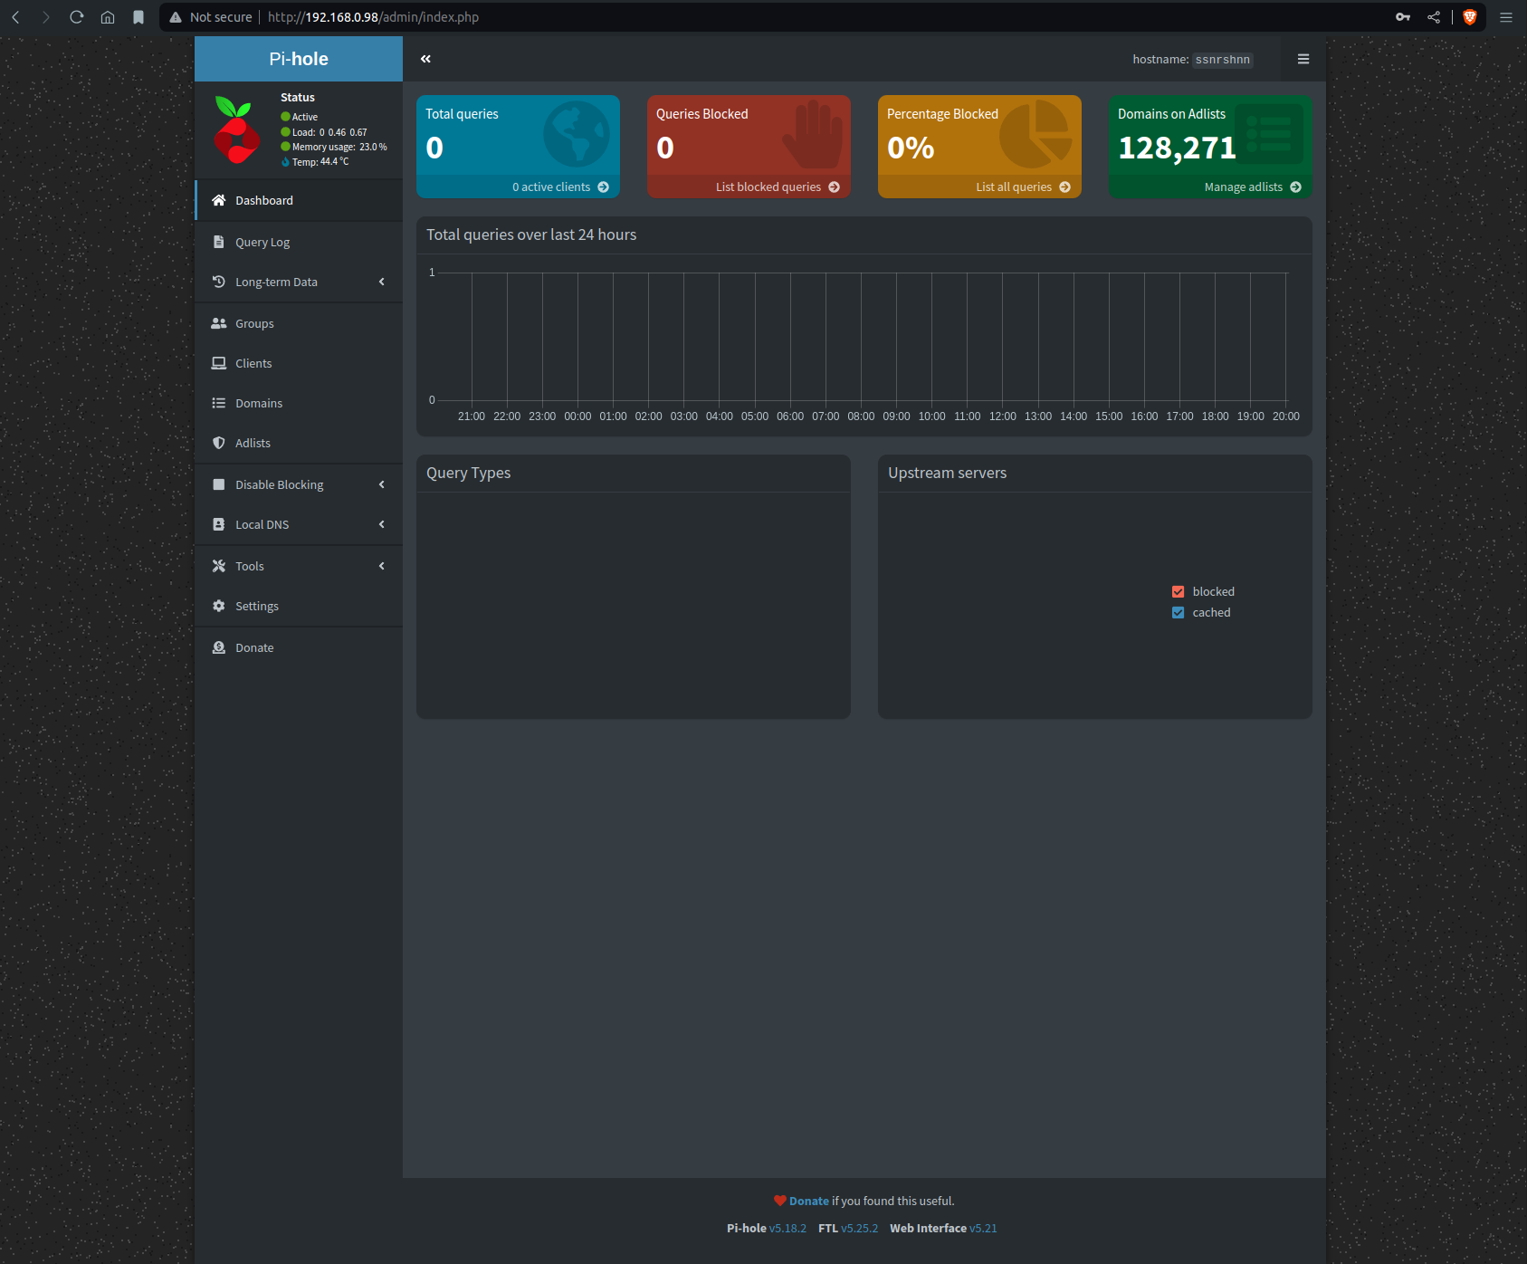Click the Donate hand icon in sidebar
This screenshot has width=1527, height=1264.
tap(218, 647)
